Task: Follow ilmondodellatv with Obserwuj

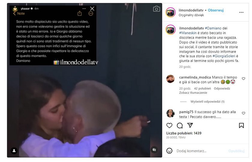Action: [216, 10]
